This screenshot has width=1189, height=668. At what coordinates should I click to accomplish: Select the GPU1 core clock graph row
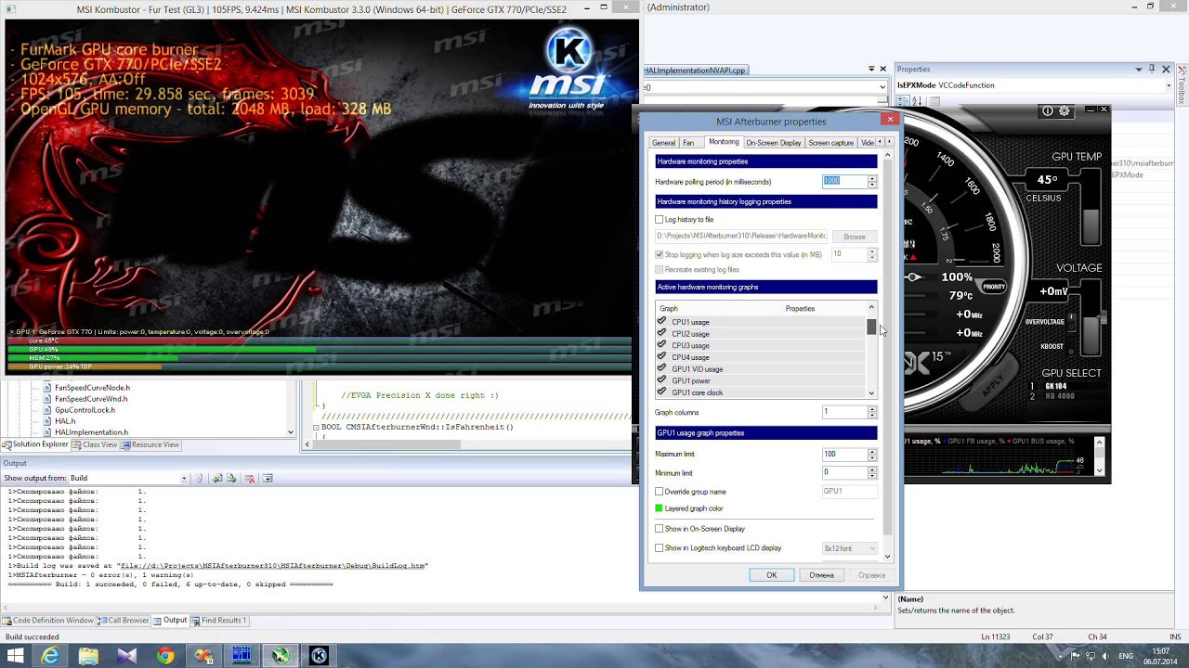(x=761, y=392)
